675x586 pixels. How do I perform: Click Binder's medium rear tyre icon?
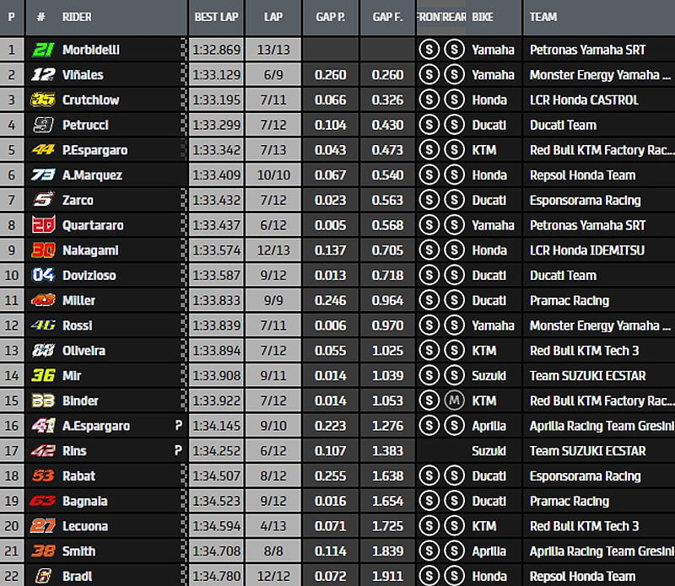tap(454, 401)
